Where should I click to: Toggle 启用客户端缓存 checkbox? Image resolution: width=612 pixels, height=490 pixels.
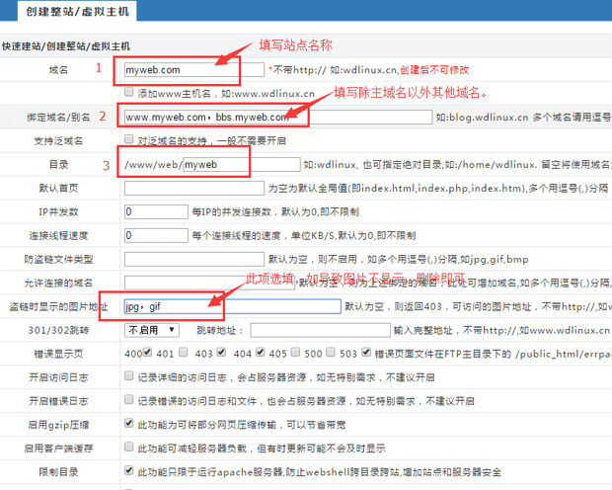pos(129,449)
